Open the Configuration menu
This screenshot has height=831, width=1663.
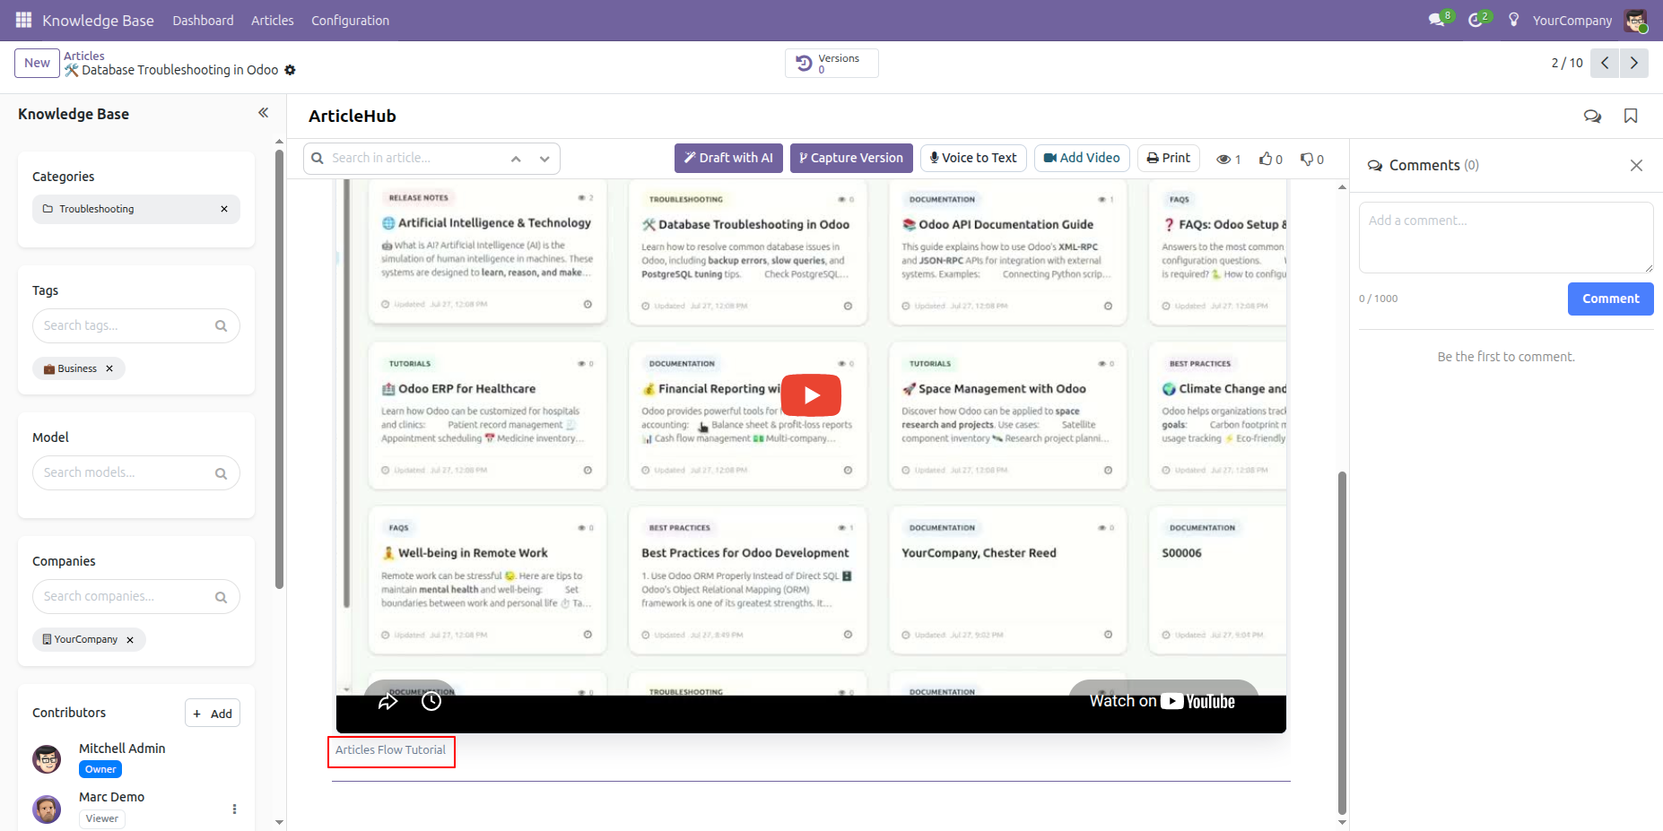click(350, 20)
